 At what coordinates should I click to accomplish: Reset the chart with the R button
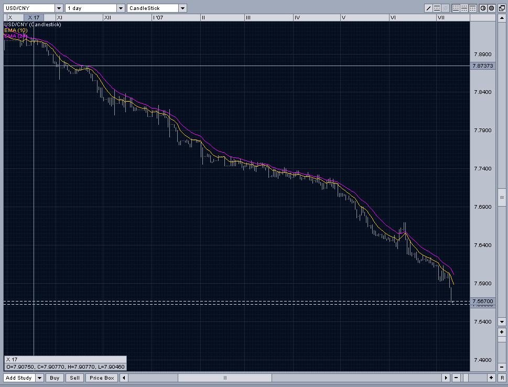[x=502, y=378]
